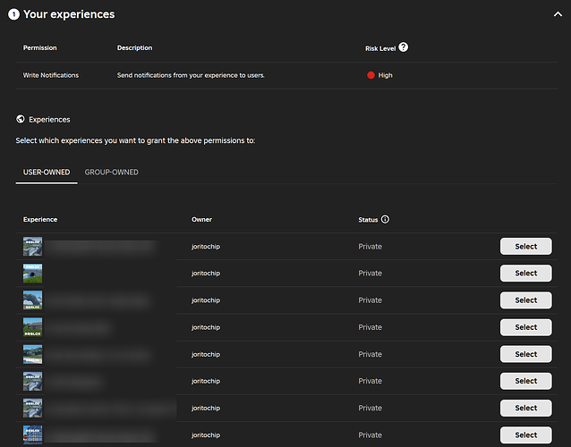Click the Status column info icon
This screenshot has height=447, width=571.
(x=386, y=219)
